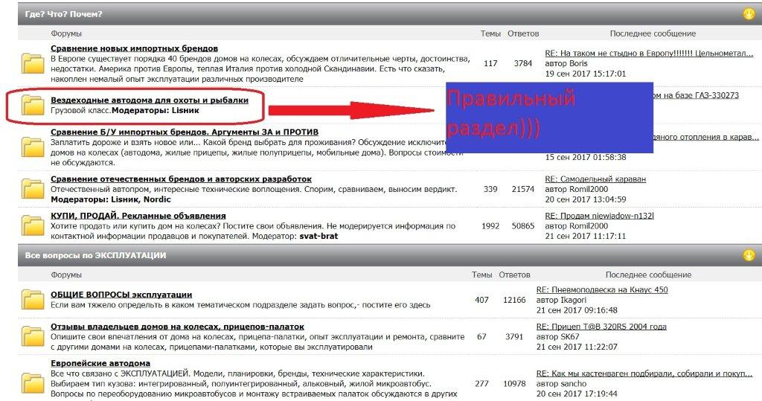762x401 pixels.
Task: Open last post RE: На таком не стыдно в Европу
Action: [649, 53]
